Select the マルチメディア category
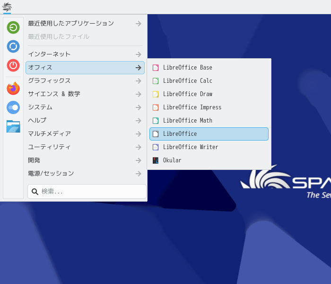The width and height of the screenshot is (331, 284). [85, 134]
